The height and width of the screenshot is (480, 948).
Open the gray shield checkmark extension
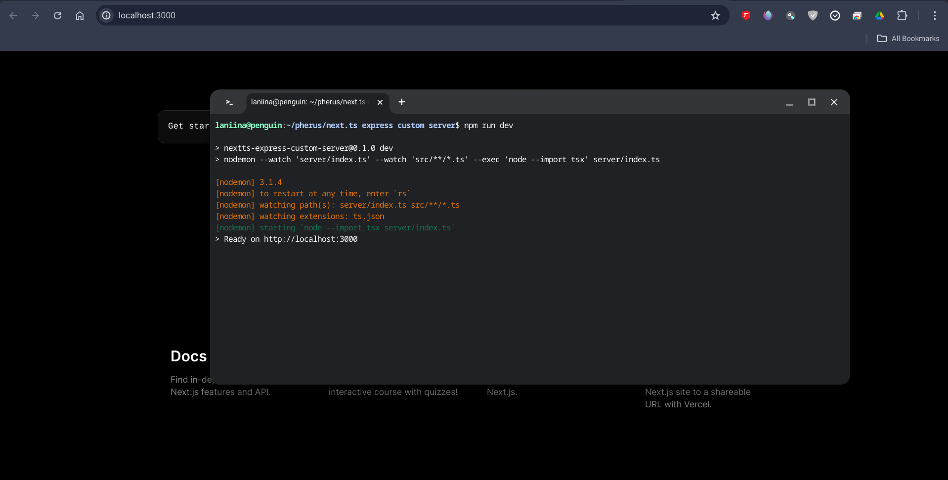pyautogui.click(x=813, y=15)
